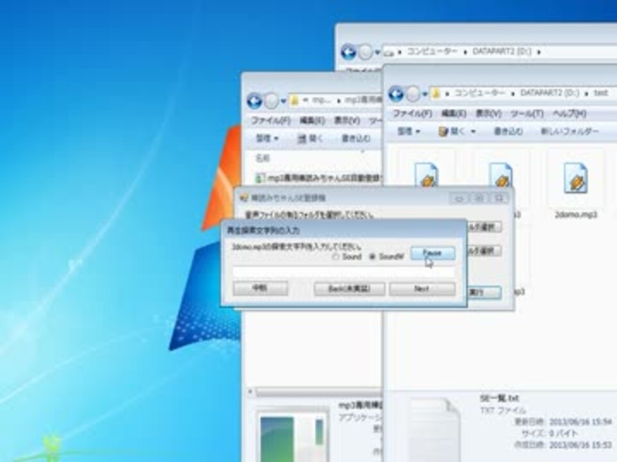The image size is (617, 462).
Task: Click 開く toolbar button in test window
Action: pyautogui.click(x=452, y=131)
